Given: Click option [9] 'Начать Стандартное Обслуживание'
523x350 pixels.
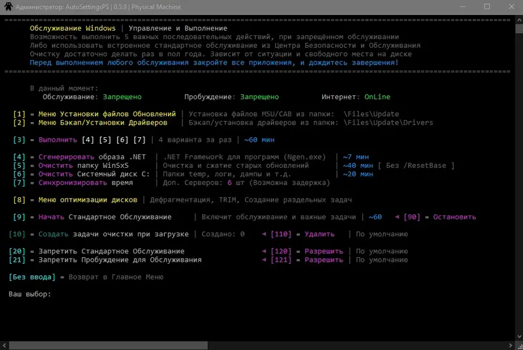Looking at the screenshot, I should [92, 217].
